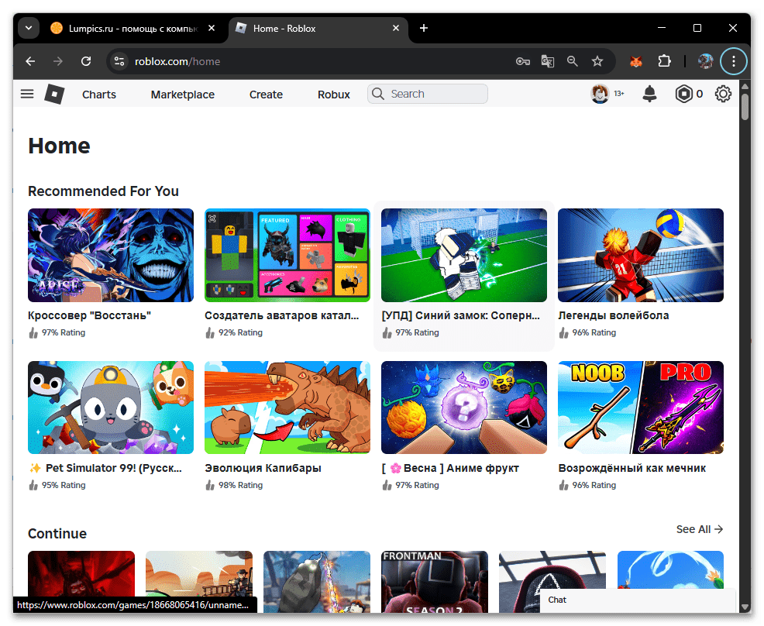Open the saved passwords key icon
764x626 pixels.
click(523, 61)
